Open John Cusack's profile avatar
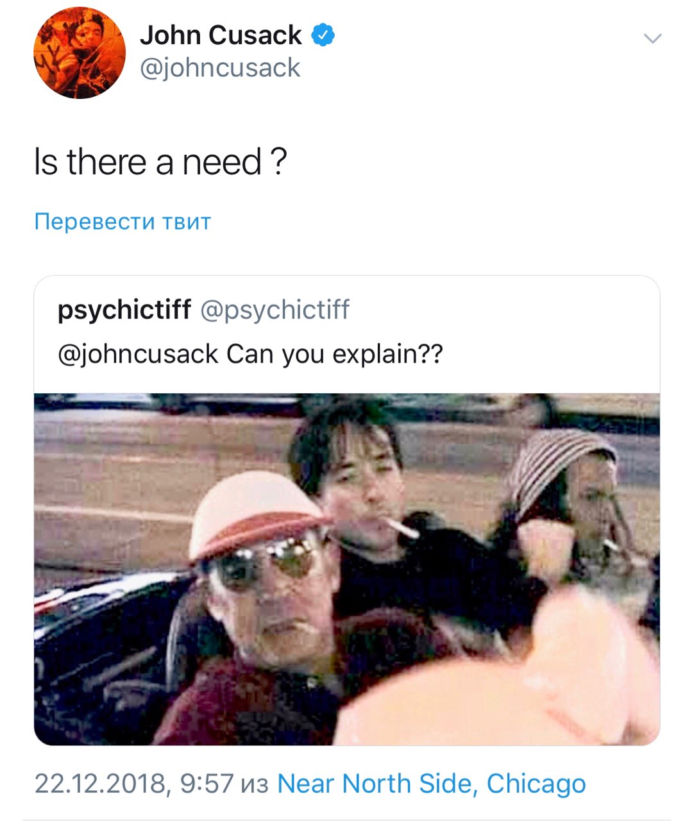The height and width of the screenshot is (821, 694). (80, 53)
